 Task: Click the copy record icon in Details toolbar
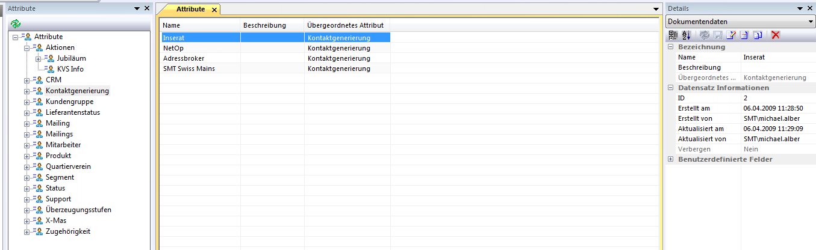[758, 35]
